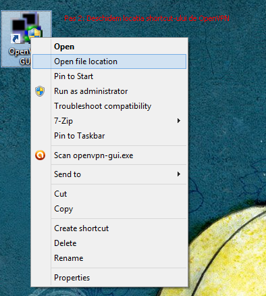Click the orange antivirus scan icon
266x296 pixels.
coord(40,155)
